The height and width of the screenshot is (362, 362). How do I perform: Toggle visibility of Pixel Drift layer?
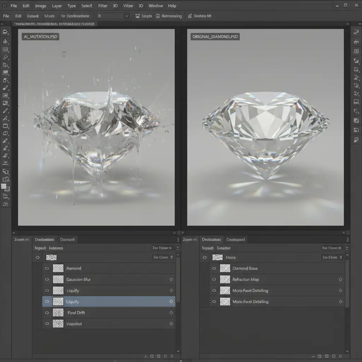47,313
